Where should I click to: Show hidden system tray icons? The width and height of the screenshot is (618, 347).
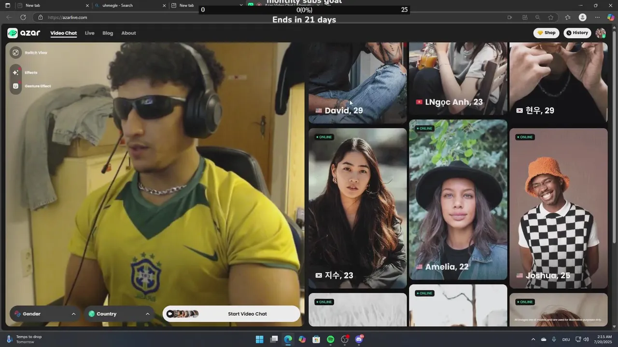tap(533, 339)
